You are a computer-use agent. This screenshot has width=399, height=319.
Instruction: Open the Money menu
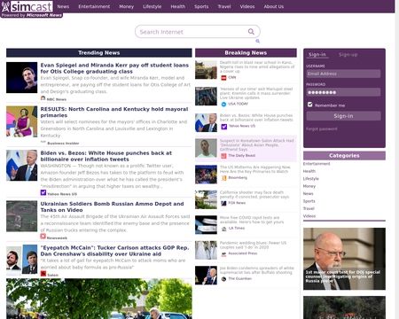coord(127,6)
